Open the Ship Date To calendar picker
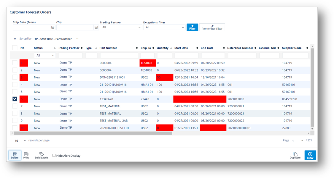334x178 pixels. click(x=96, y=27)
